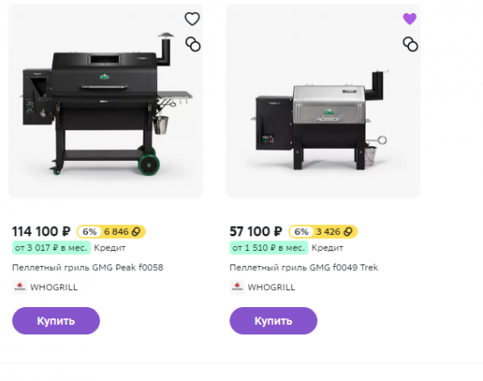Compare icon on GMG Peak card
Image resolution: width=483 pixels, height=381 pixels.
(x=192, y=44)
